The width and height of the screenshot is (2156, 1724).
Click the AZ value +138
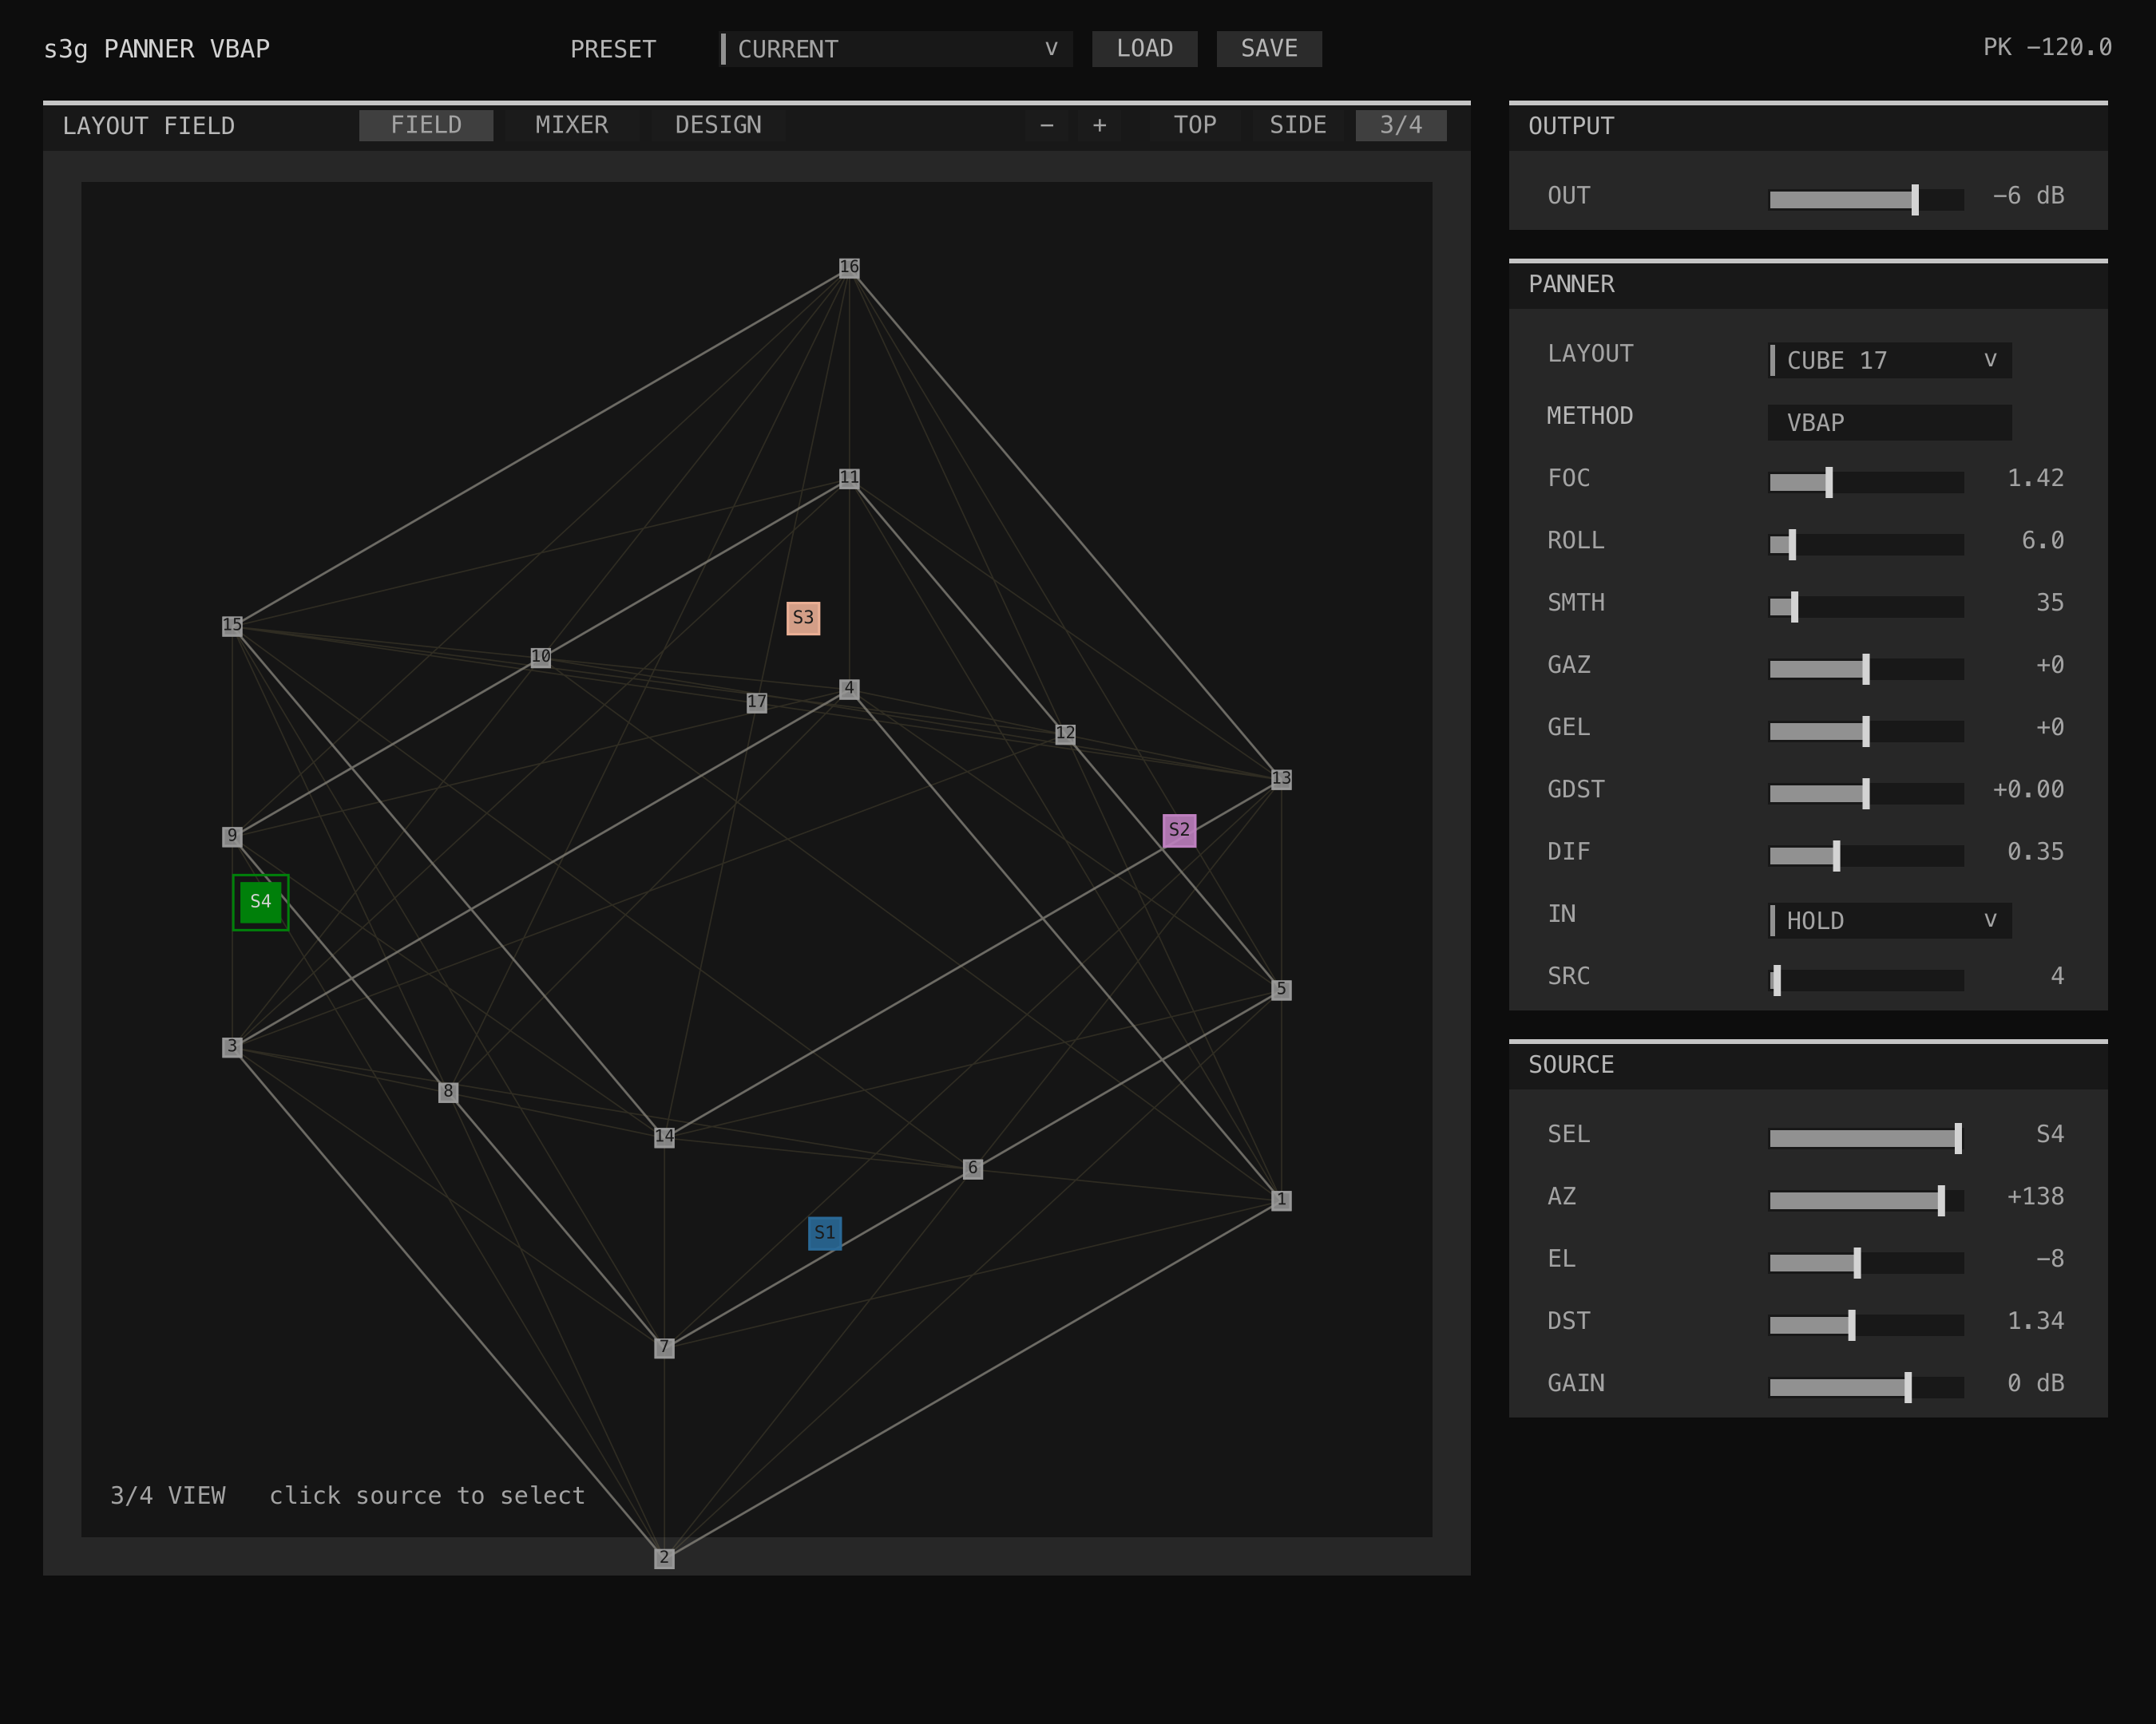pyautogui.click(x=2035, y=1196)
